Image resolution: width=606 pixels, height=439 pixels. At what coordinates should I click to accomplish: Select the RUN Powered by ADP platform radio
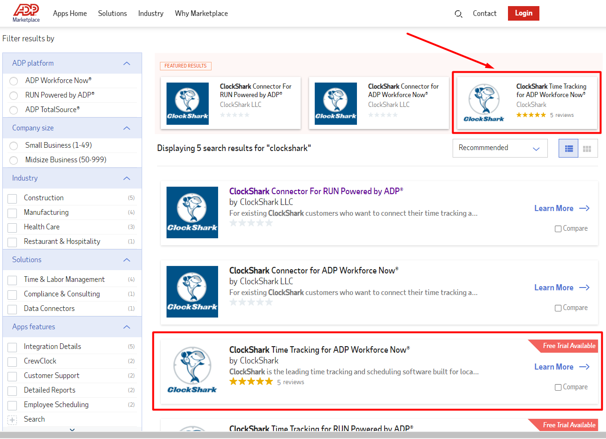14,95
